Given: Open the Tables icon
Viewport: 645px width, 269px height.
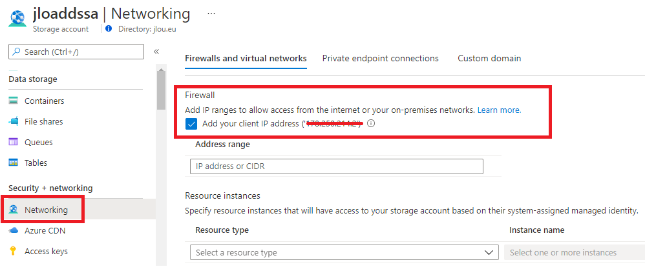Looking at the screenshot, I should pyautogui.click(x=14, y=163).
